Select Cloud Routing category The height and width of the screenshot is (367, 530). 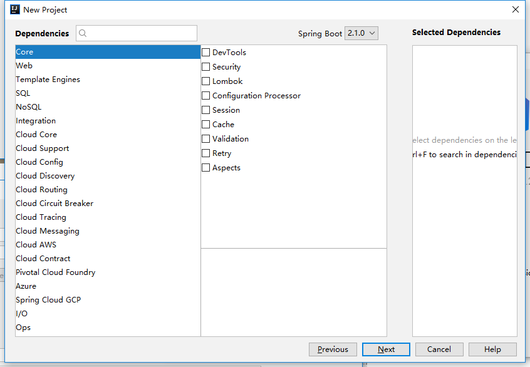pyautogui.click(x=108, y=190)
